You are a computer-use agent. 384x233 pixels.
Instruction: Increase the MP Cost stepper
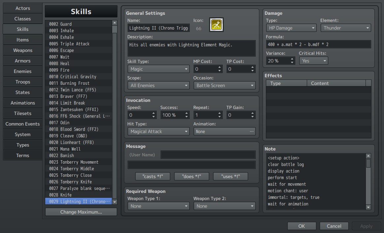[x=219, y=67]
